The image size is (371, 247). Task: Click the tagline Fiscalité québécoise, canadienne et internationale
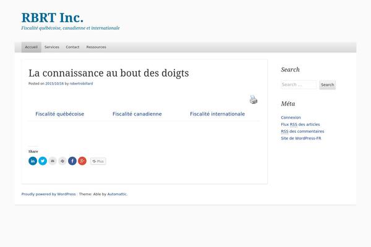(x=70, y=28)
